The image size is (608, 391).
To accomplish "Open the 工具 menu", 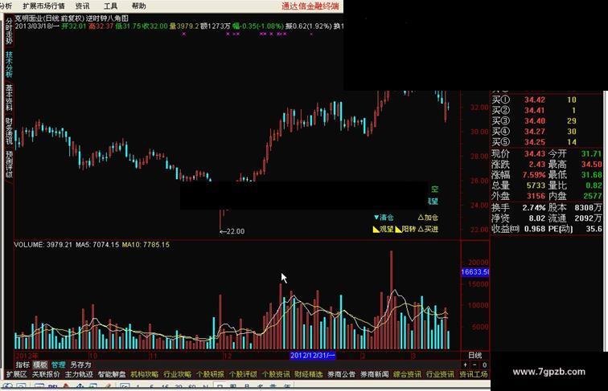I will [110, 6].
